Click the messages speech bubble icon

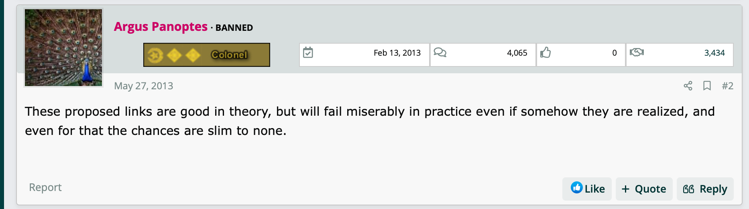tap(440, 52)
